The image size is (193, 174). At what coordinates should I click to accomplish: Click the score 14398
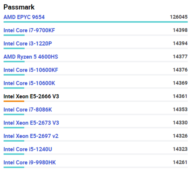(x=180, y=30)
